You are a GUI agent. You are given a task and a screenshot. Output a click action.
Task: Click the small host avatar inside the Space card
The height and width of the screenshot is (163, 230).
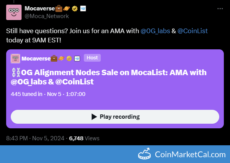[x=15, y=59]
